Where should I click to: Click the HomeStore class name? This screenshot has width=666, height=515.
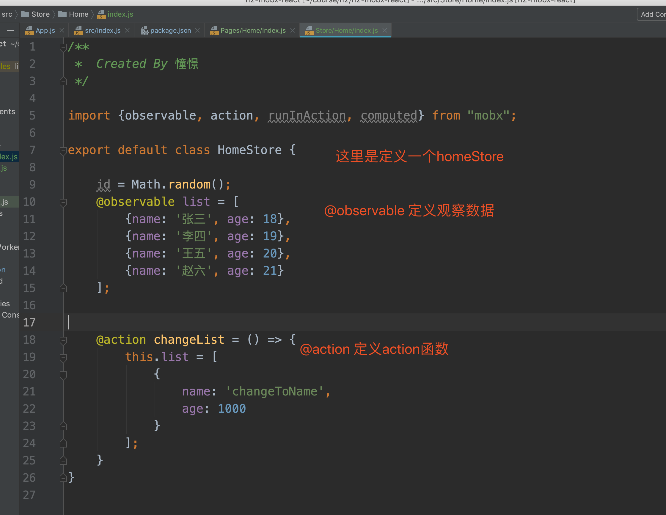tap(249, 150)
